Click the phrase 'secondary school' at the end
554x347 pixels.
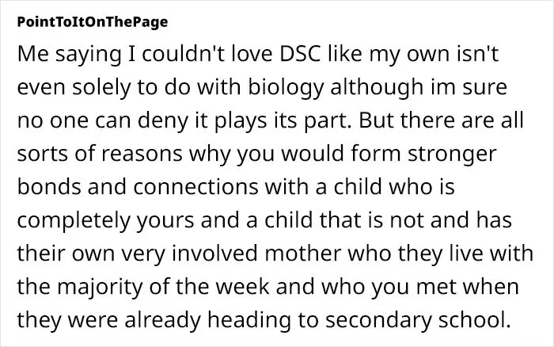[x=418, y=320]
